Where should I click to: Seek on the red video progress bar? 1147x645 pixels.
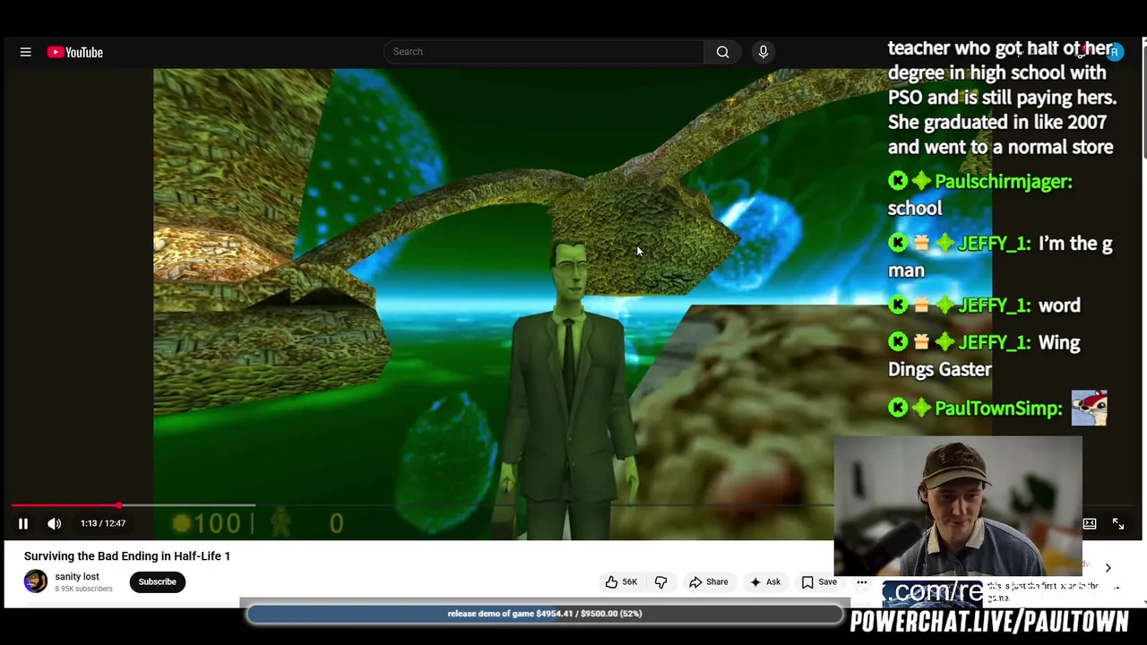coord(65,506)
